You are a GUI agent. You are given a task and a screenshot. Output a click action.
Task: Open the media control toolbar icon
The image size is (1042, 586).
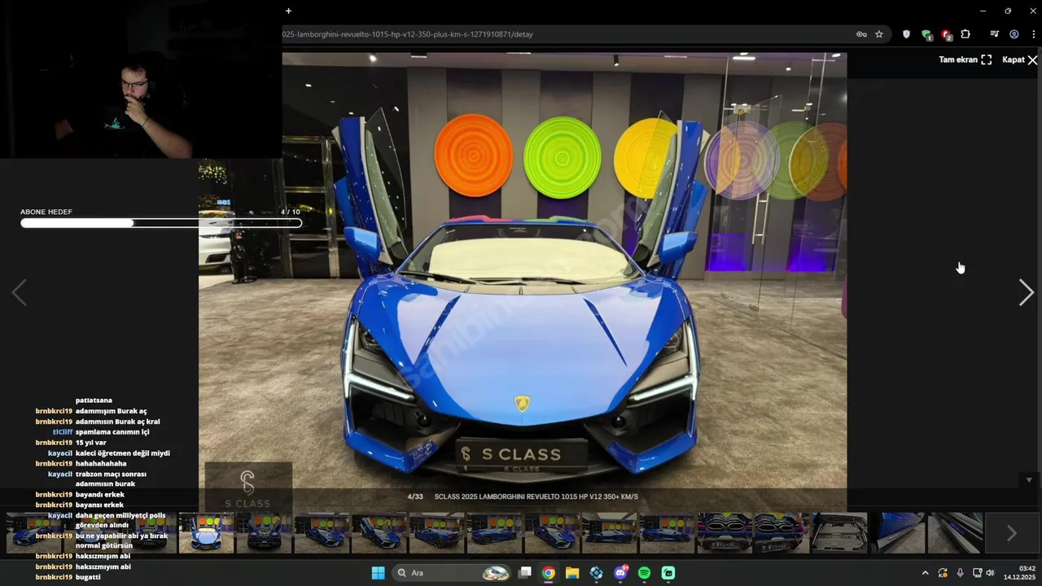coord(994,34)
